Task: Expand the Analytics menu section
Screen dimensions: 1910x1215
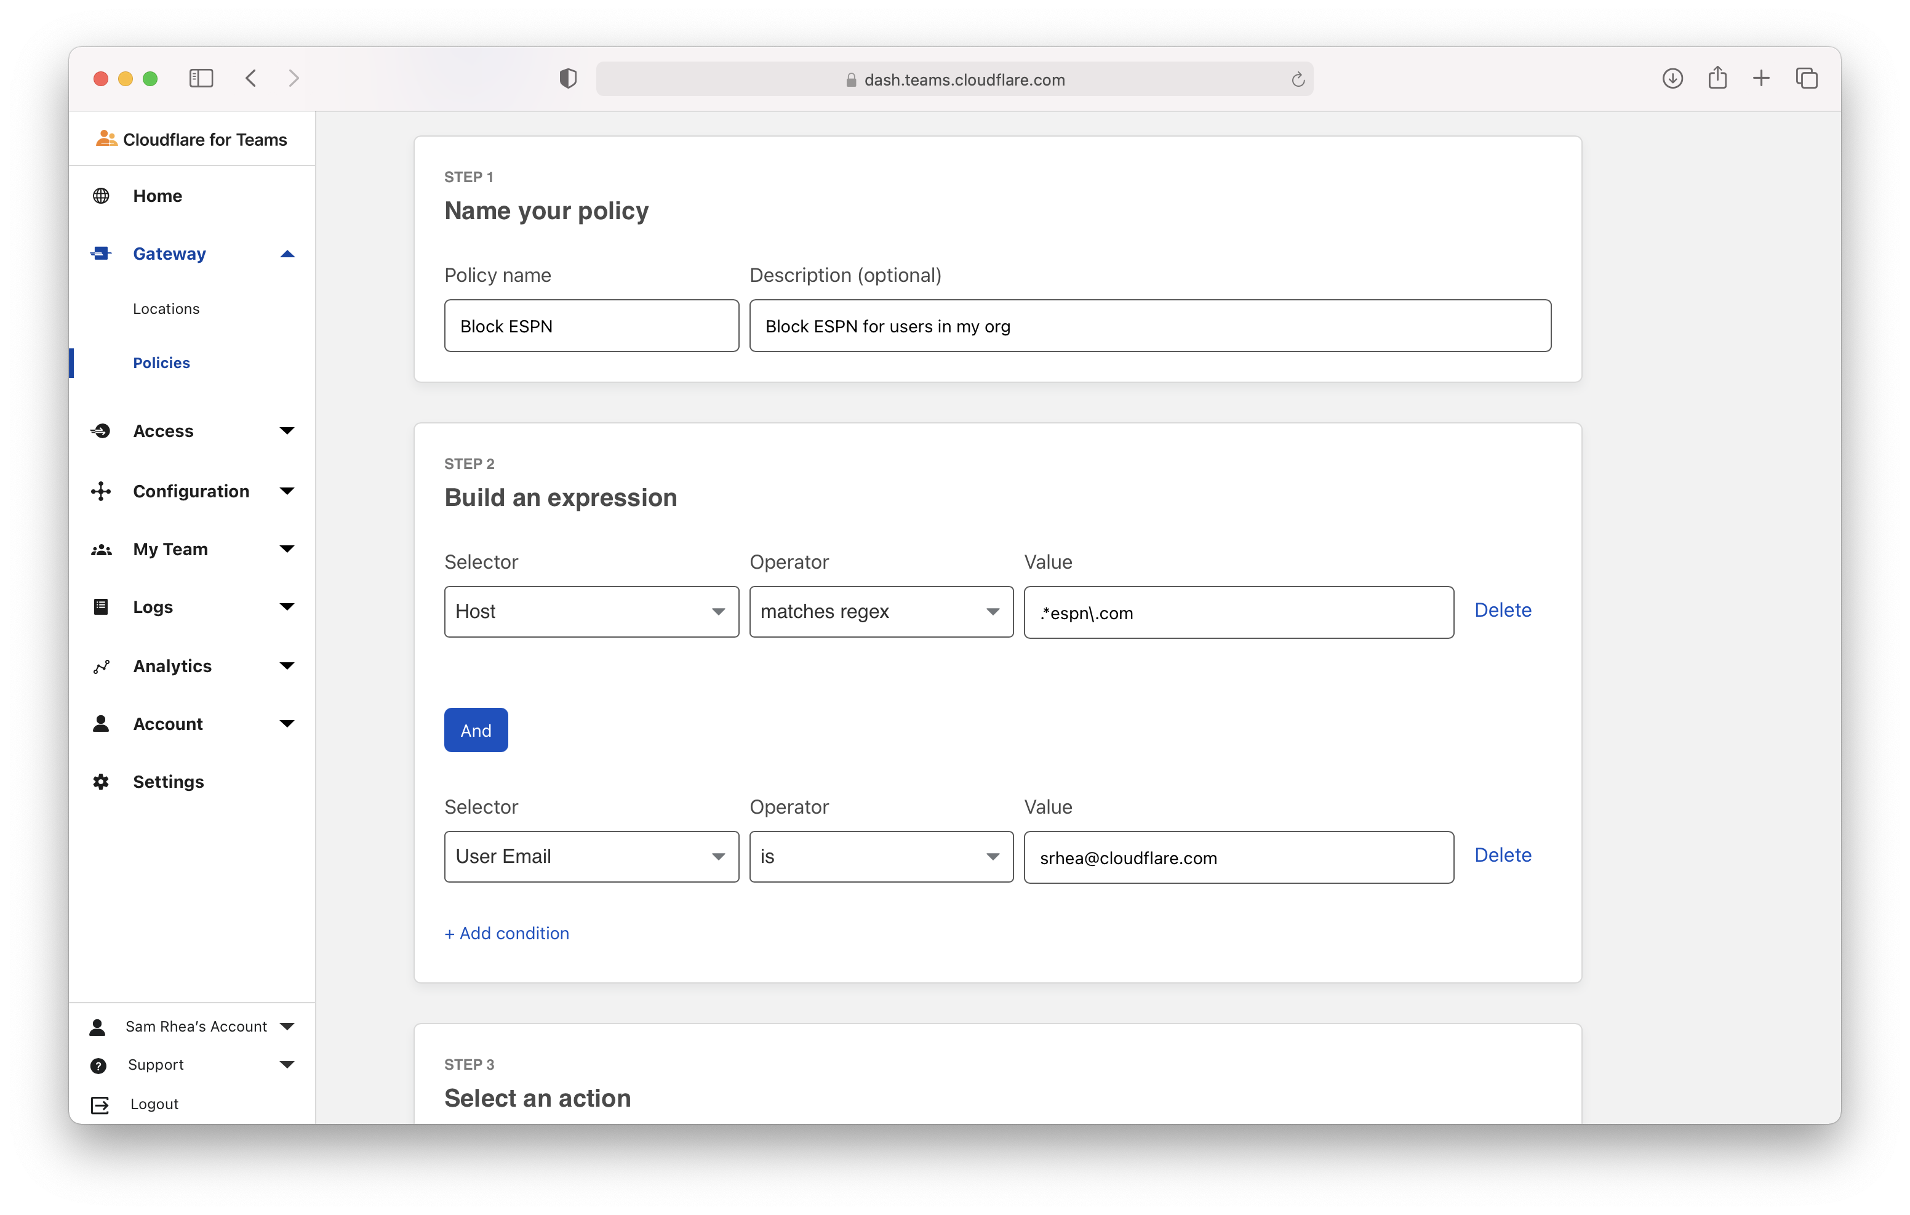Action: pyautogui.click(x=287, y=666)
